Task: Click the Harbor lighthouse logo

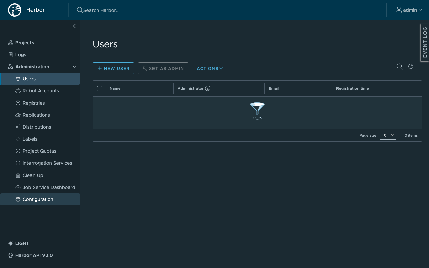Action: [x=15, y=10]
